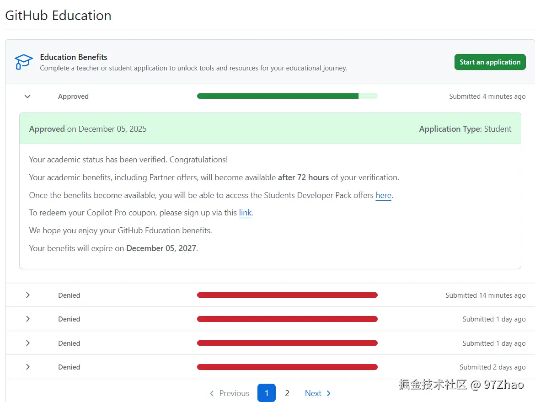Click the 'Application Type: Student' label

[x=465, y=129]
